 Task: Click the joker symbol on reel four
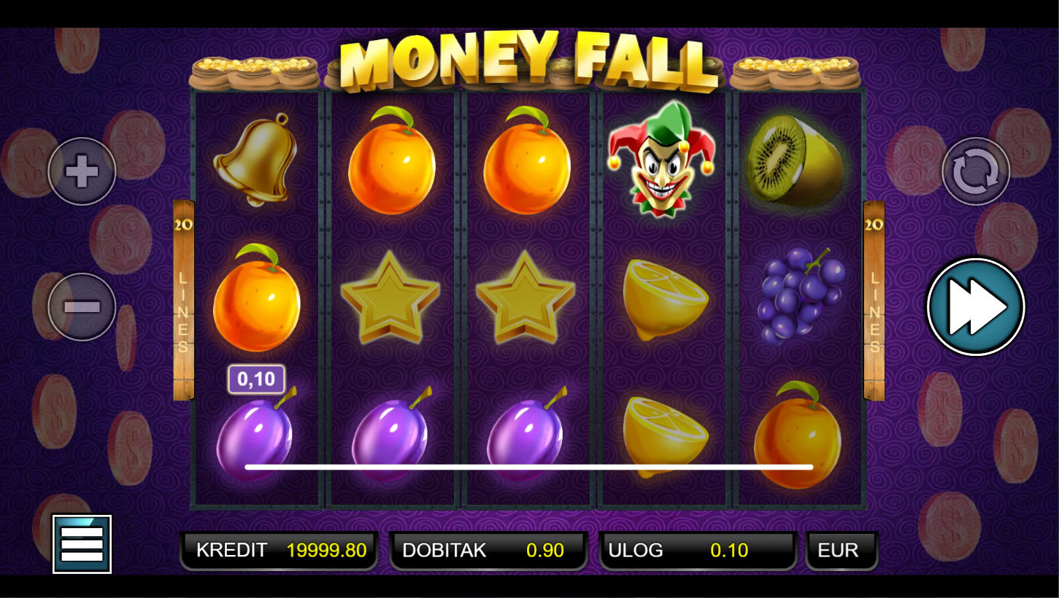[x=661, y=159]
